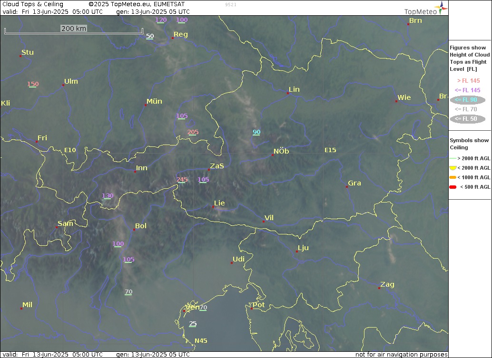Click the TopMeteo compass star logo
The image size is (492, 358).
point(442,8)
